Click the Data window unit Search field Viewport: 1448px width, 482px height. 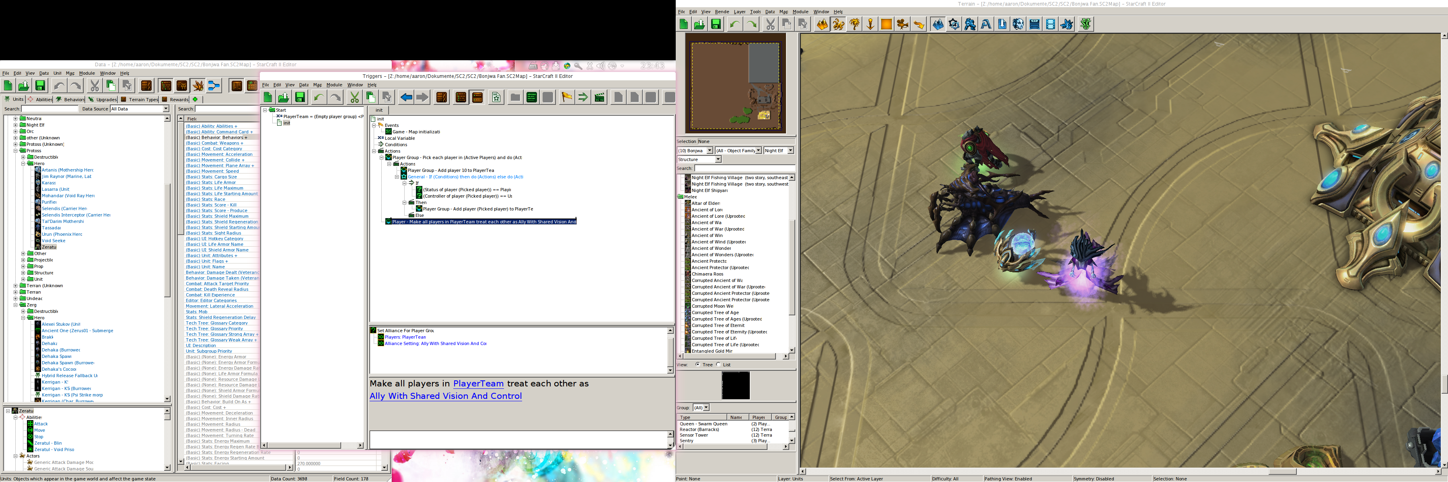tap(50, 109)
